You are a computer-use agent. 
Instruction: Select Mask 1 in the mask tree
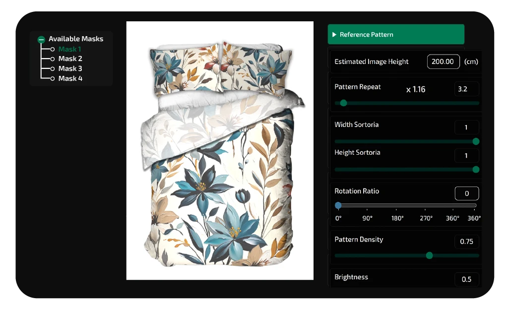click(69, 49)
